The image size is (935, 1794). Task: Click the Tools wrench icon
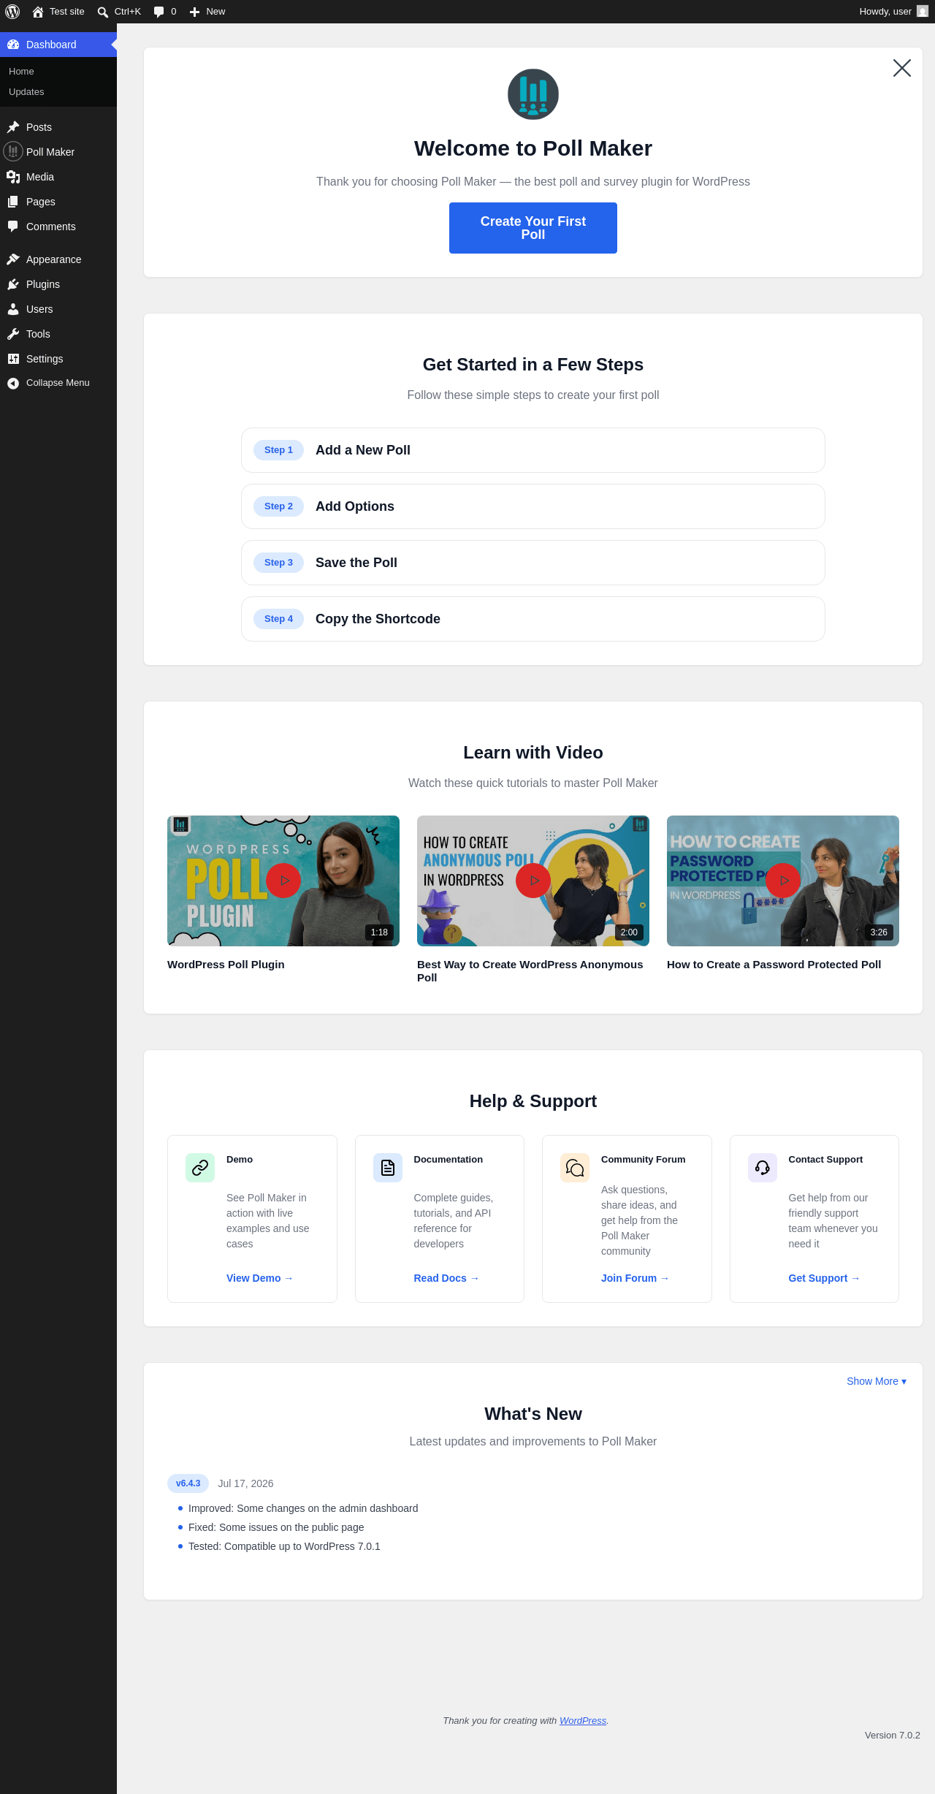pos(13,334)
